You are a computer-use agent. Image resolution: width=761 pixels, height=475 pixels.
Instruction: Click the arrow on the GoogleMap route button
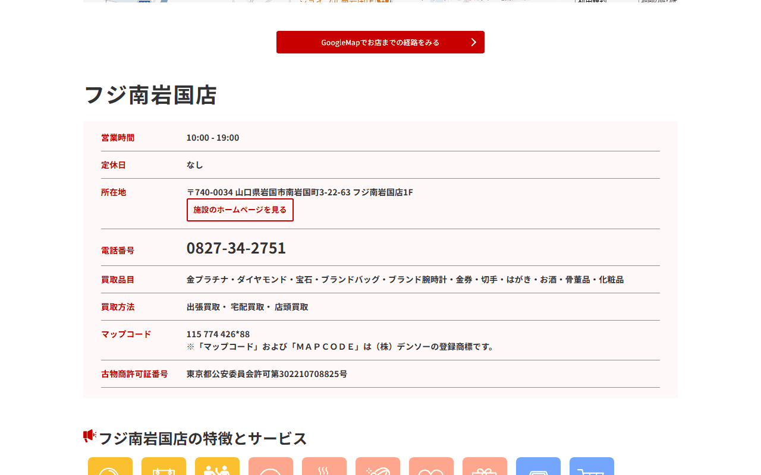pyautogui.click(x=474, y=42)
